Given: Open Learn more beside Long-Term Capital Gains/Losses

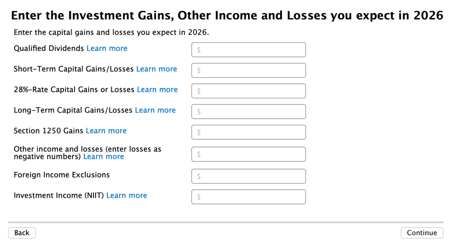Looking at the screenshot, I should pos(155,110).
